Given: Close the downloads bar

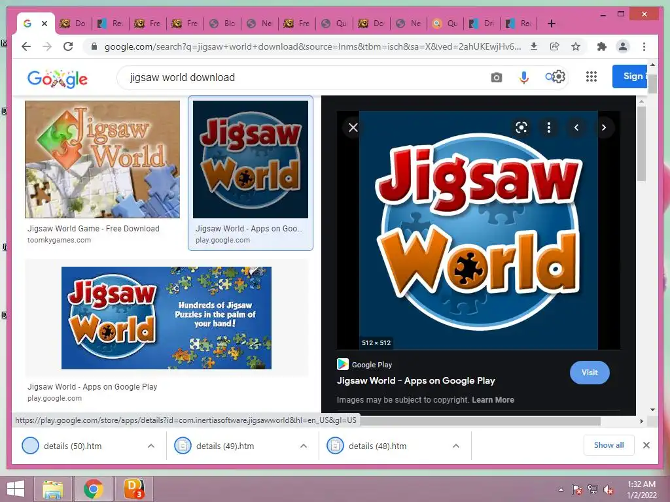Looking at the screenshot, I should coord(646,445).
